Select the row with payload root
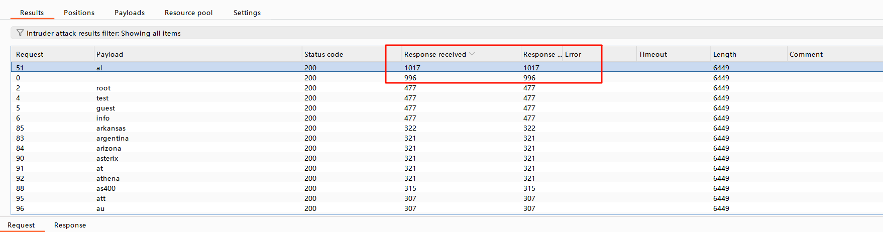This screenshot has height=232, width=883. tap(103, 88)
